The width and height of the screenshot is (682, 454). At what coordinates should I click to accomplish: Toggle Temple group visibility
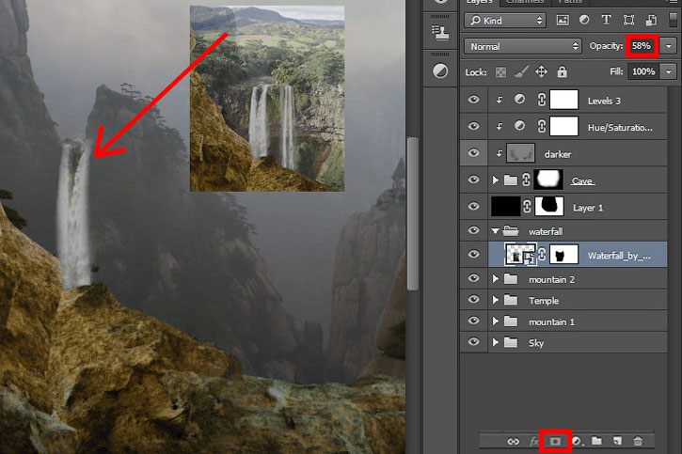click(x=474, y=299)
